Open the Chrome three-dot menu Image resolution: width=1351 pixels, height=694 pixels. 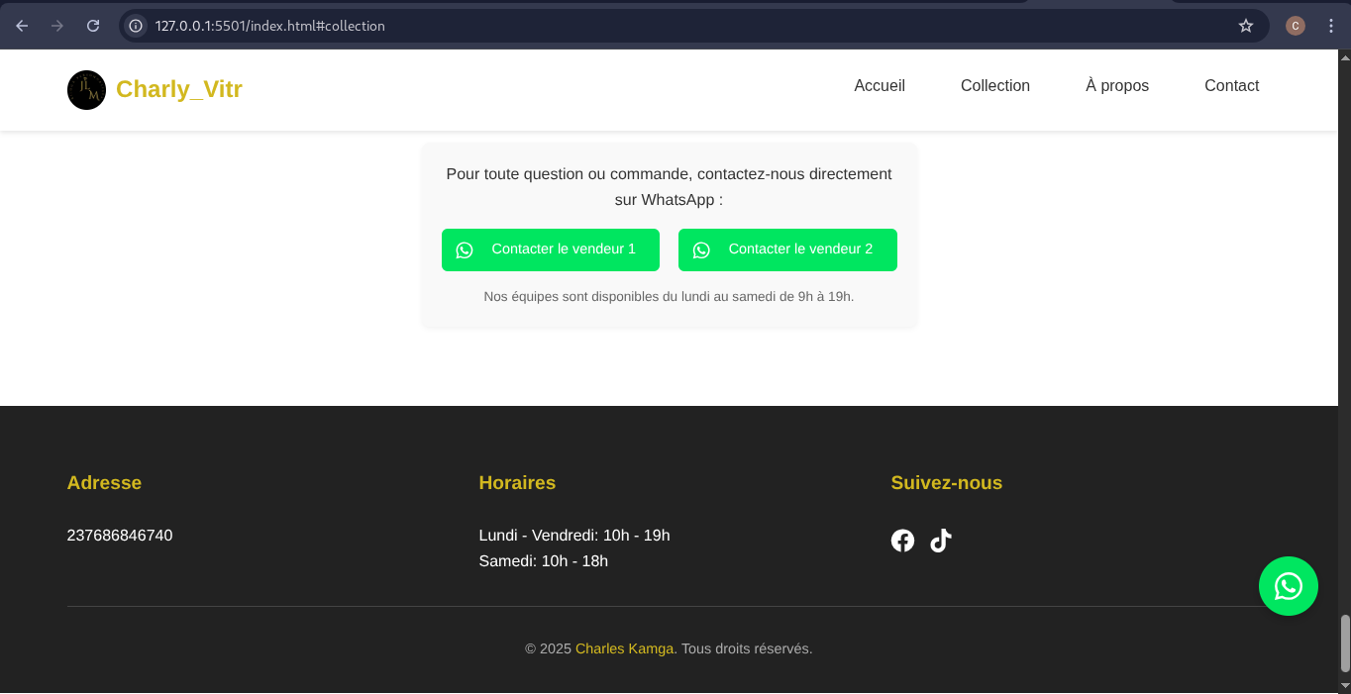pos(1331,26)
